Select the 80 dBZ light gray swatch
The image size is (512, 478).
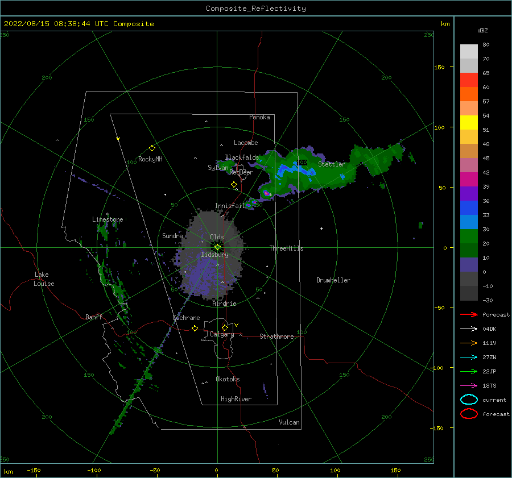469,51
